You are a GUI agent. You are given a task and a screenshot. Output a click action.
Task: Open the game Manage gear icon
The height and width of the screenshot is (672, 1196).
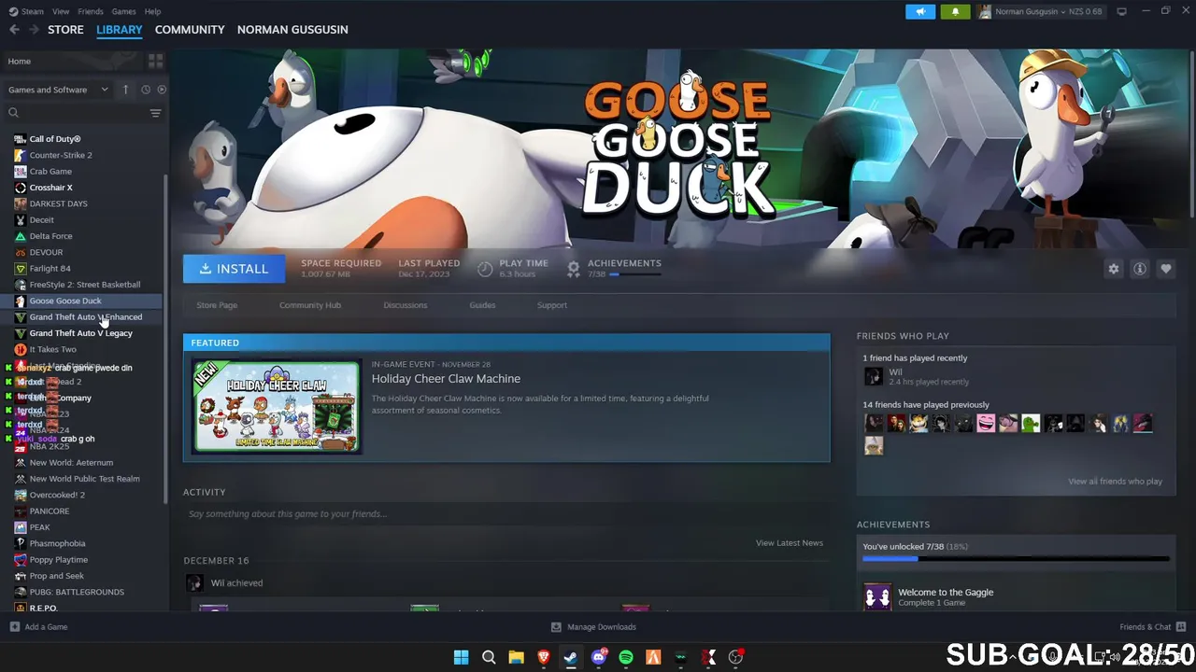tap(1114, 269)
